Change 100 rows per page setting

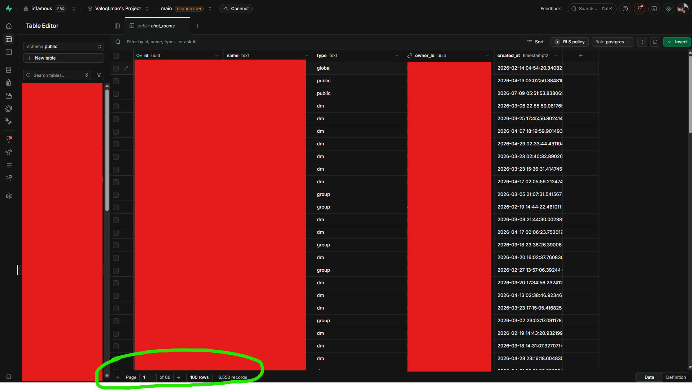(199, 377)
